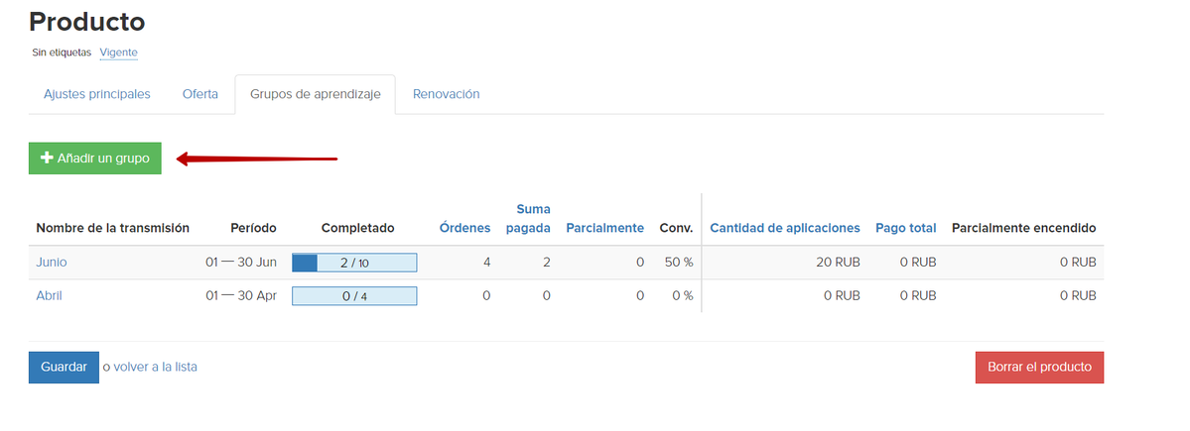Open the Abril group link

50,295
